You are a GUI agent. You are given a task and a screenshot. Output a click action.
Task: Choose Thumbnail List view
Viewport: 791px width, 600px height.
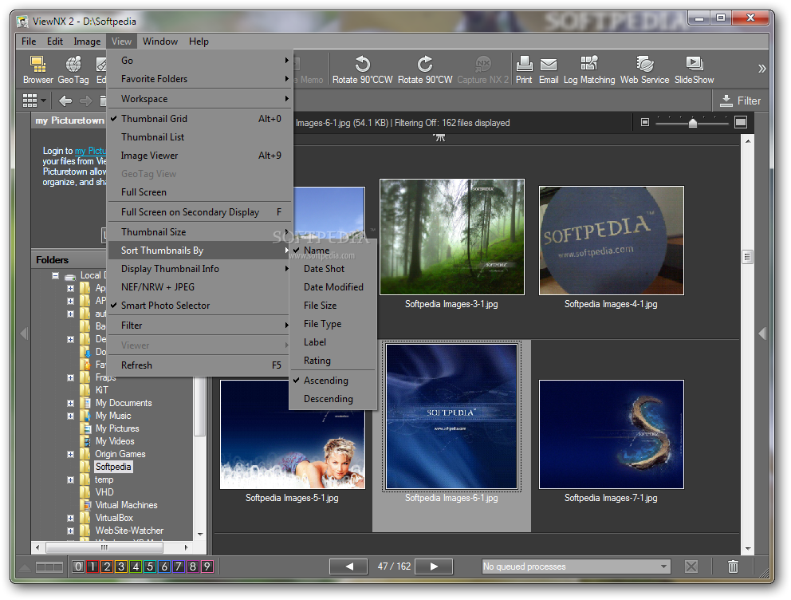coord(200,137)
